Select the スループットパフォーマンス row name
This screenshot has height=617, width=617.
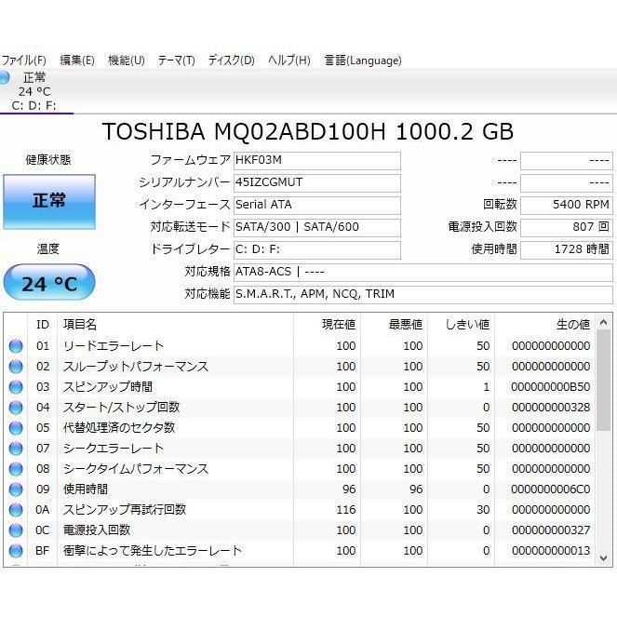(135, 367)
